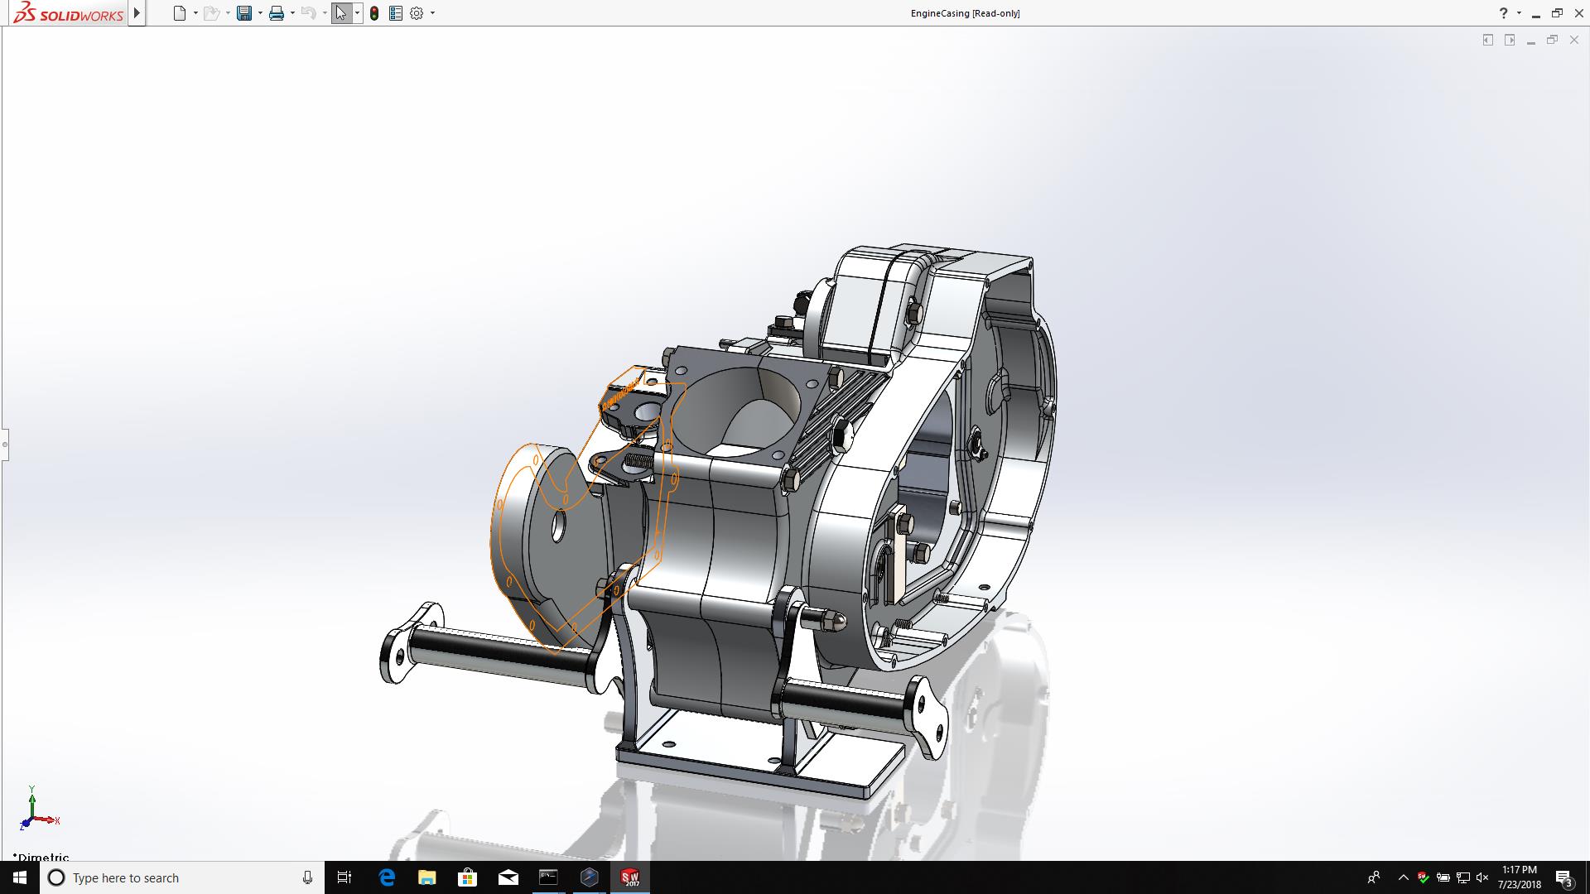Click the Dimetric view label
Viewport: 1590px width, 894px height.
click(x=41, y=857)
